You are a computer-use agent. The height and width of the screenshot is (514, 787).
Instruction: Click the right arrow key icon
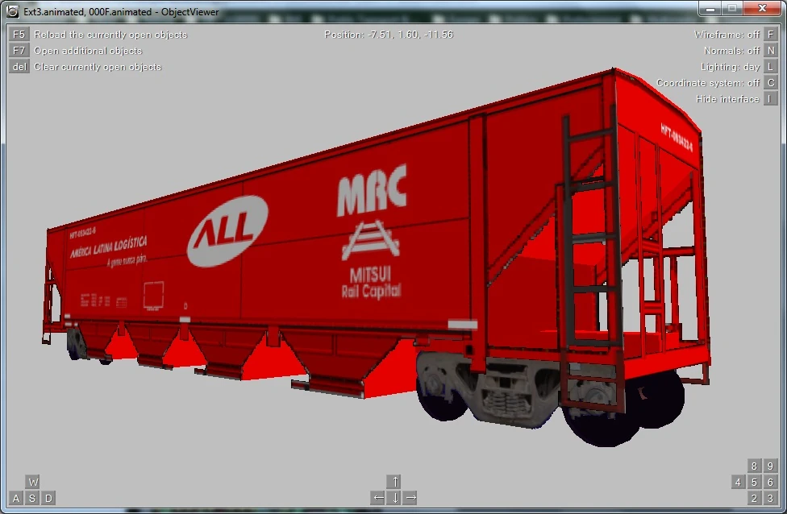pyautogui.click(x=410, y=498)
